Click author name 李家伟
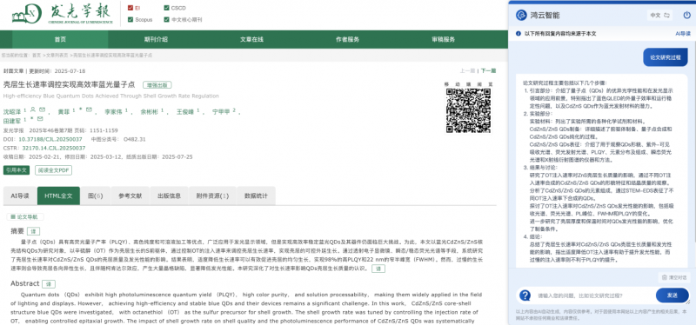696x325 pixels. (113, 112)
